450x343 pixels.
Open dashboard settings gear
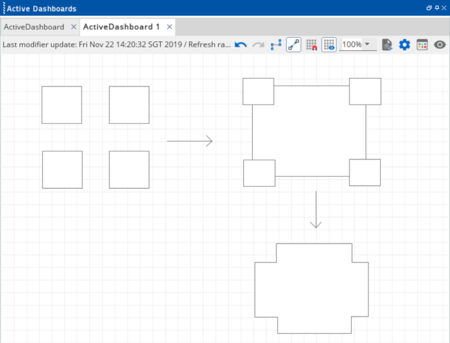point(404,45)
